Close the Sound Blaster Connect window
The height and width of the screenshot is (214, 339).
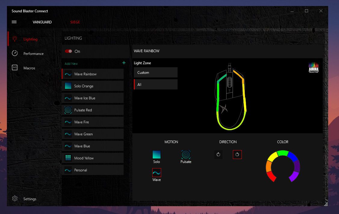point(321,11)
